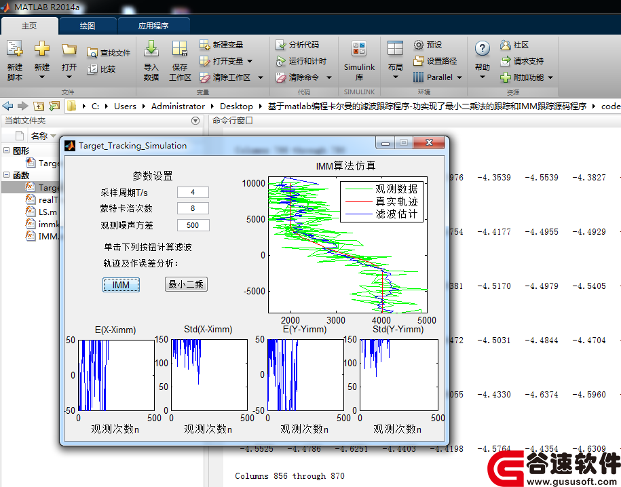621x487 pixels.
Task: Click the Open (打开) folder icon
Action: click(69, 49)
